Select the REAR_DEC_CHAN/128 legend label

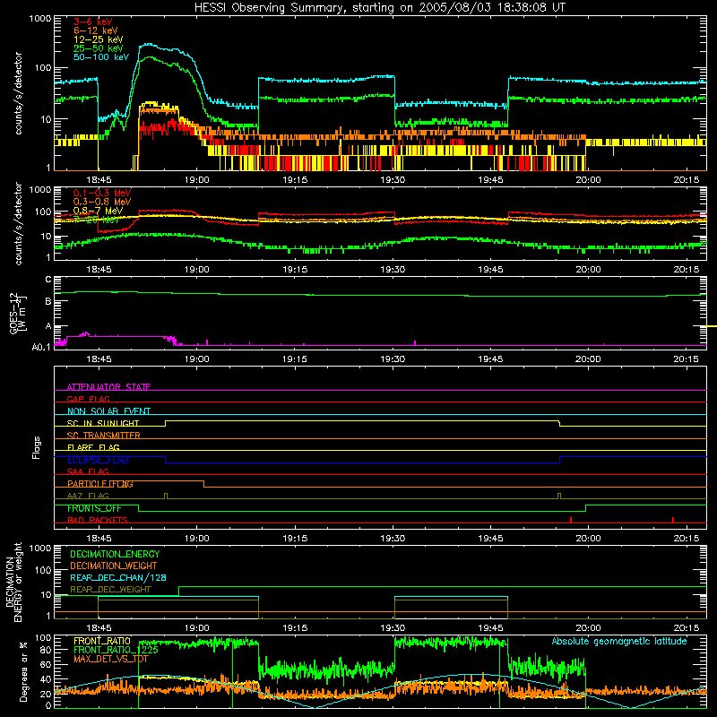coord(118,577)
